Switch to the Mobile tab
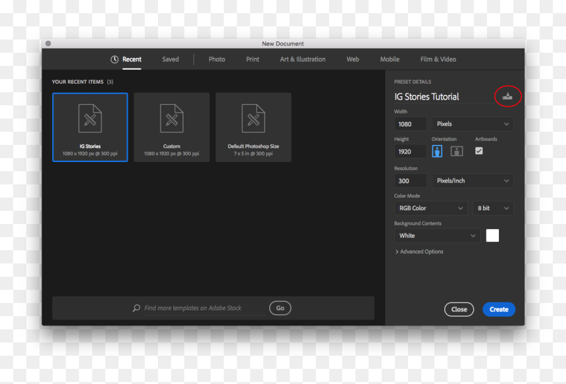The width and height of the screenshot is (566, 384). [x=390, y=59]
